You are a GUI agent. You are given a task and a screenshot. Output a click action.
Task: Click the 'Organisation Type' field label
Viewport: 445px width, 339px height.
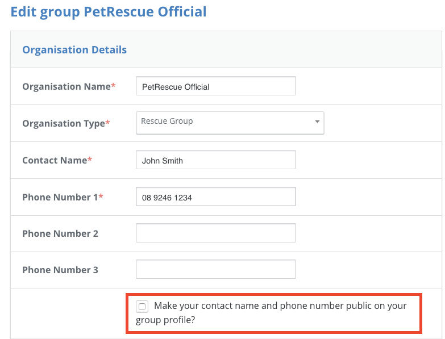click(x=64, y=124)
